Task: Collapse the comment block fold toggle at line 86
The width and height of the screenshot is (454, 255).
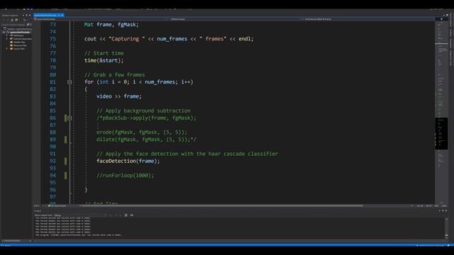Action: click(70, 118)
